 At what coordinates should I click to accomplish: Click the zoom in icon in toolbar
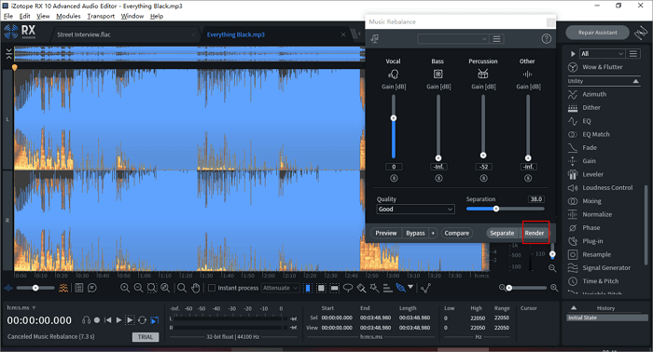(x=124, y=288)
